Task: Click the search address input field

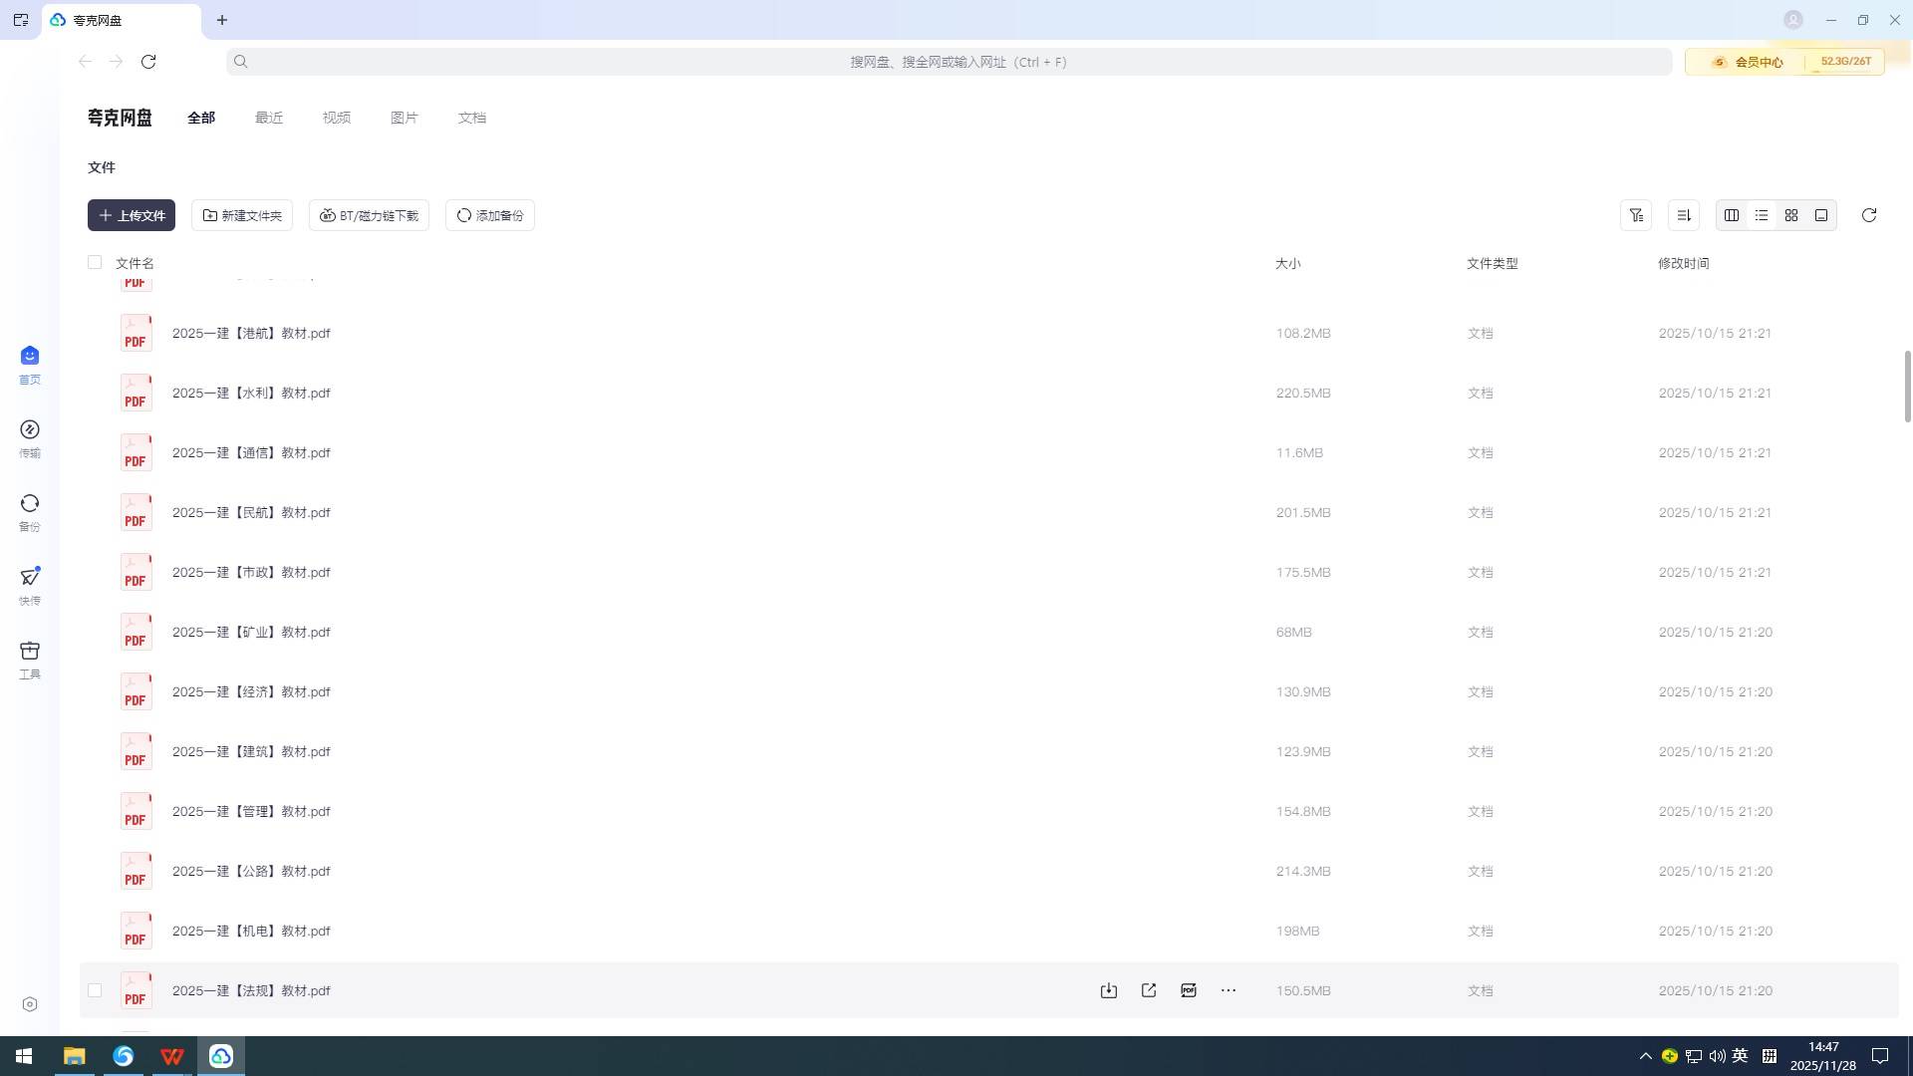Action: 956,62
